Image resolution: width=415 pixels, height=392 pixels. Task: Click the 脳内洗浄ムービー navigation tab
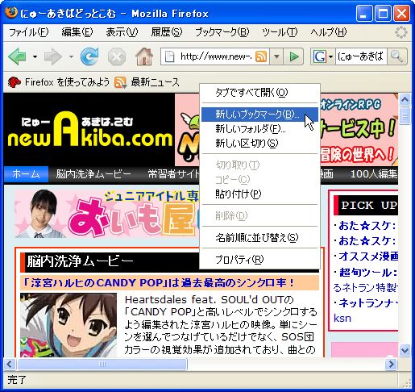pyautogui.click(x=93, y=174)
